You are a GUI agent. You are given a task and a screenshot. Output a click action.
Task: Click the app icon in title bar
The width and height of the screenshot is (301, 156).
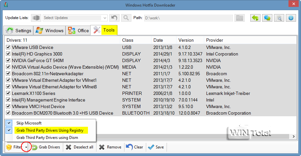tap(6, 5)
